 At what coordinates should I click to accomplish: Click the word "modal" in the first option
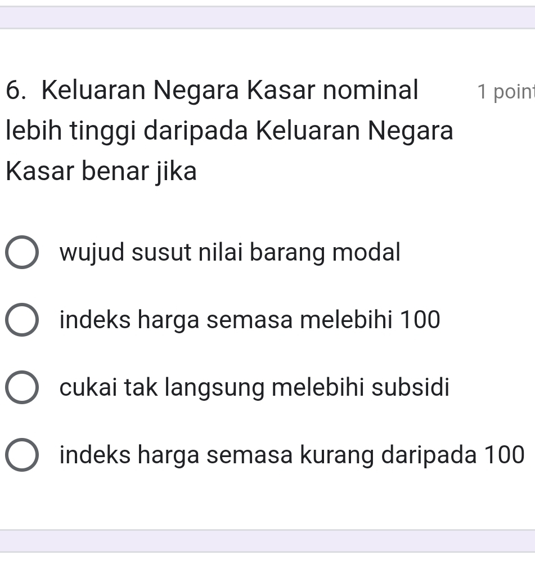(366, 252)
